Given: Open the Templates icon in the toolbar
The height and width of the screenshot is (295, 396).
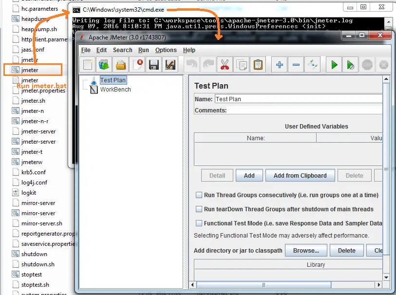Looking at the screenshot, I should click(x=103, y=64).
